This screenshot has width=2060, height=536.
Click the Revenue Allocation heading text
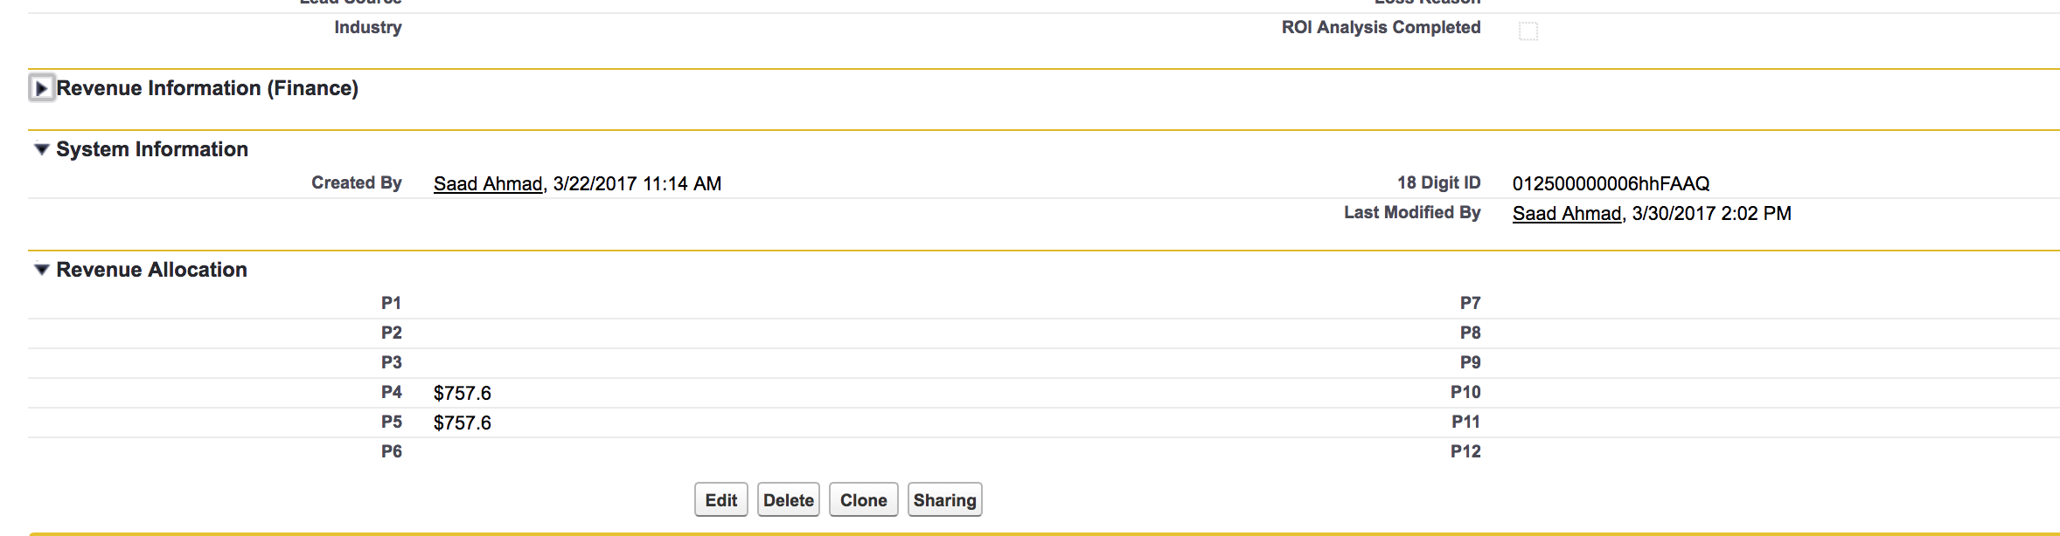pyautogui.click(x=151, y=270)
